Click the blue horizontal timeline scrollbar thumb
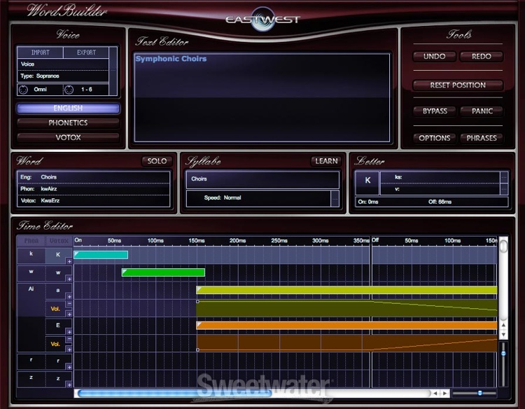525x409 pixels. [x=175, y=394]
